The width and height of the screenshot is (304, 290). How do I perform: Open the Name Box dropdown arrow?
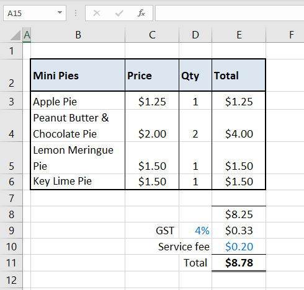[60, 12]
